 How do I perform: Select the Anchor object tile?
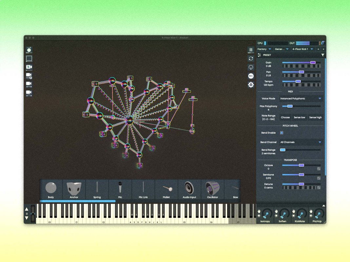click(74, 189)
